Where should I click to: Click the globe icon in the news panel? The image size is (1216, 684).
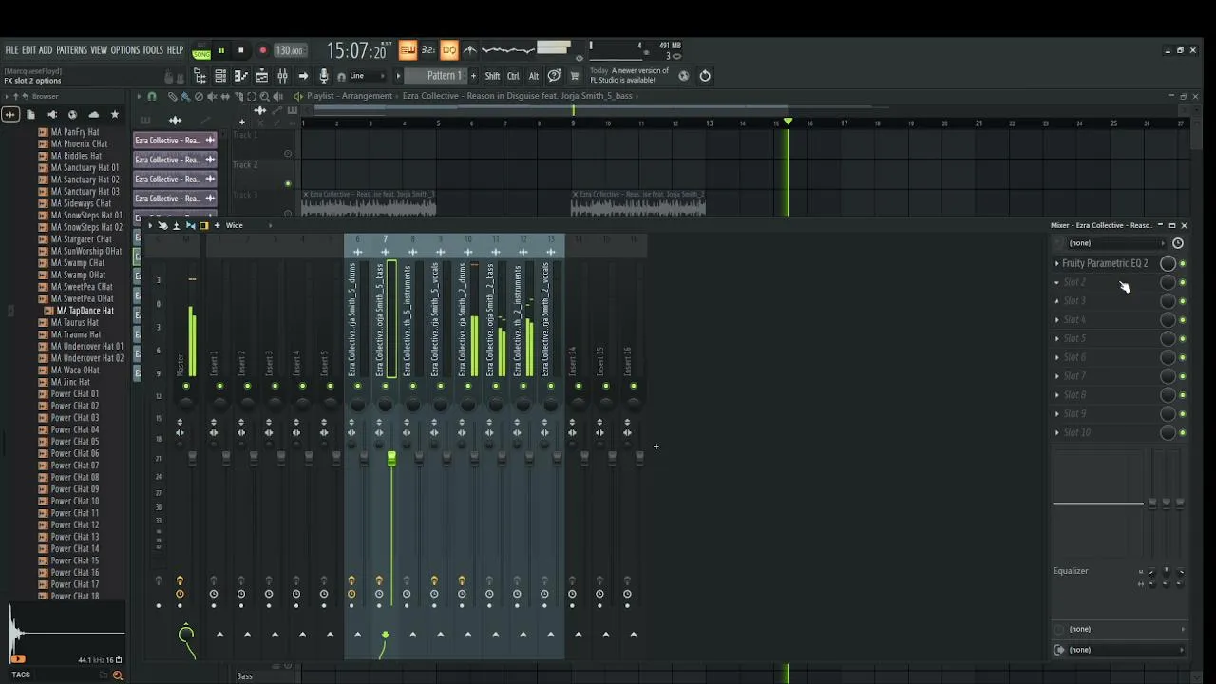click(x=683, y=76)
